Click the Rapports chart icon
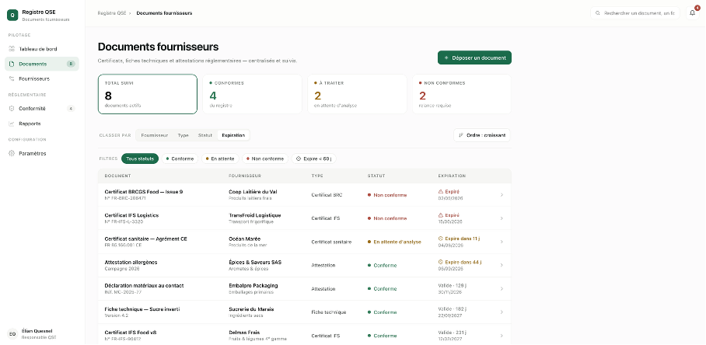706x345 pixels. point(12,124)
